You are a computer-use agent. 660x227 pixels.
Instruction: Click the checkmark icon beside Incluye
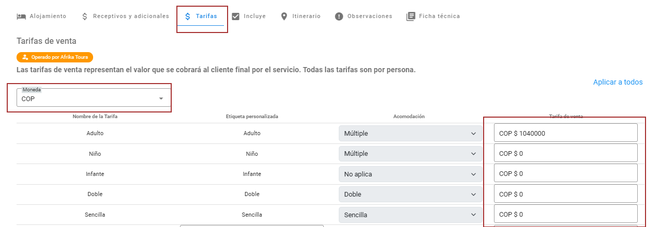pyautogui.click(x=235, y=17)
